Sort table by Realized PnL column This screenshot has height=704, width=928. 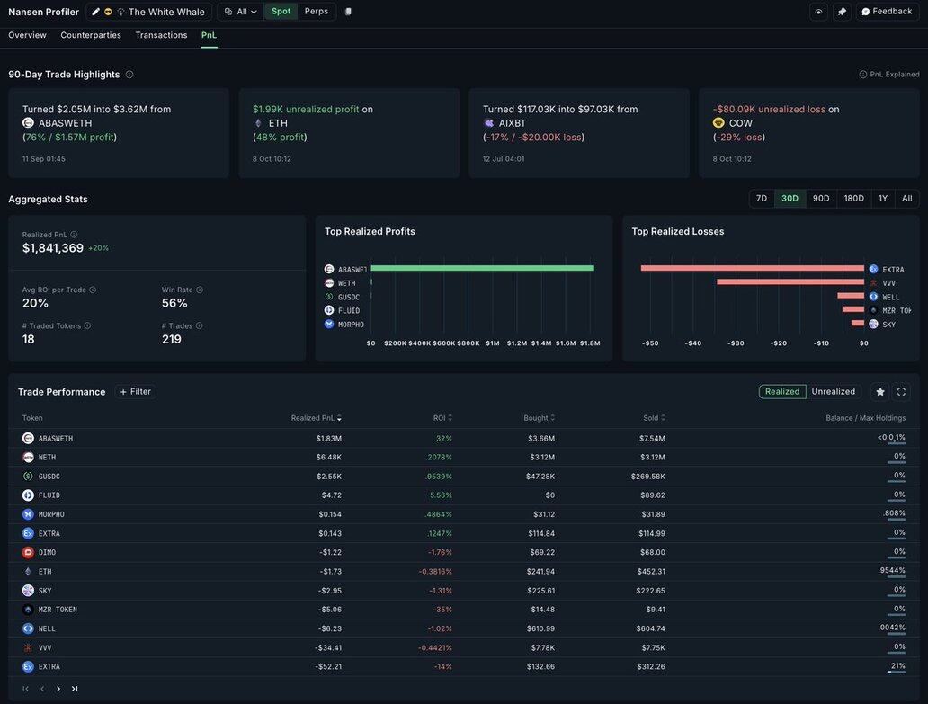pos(316,418)
